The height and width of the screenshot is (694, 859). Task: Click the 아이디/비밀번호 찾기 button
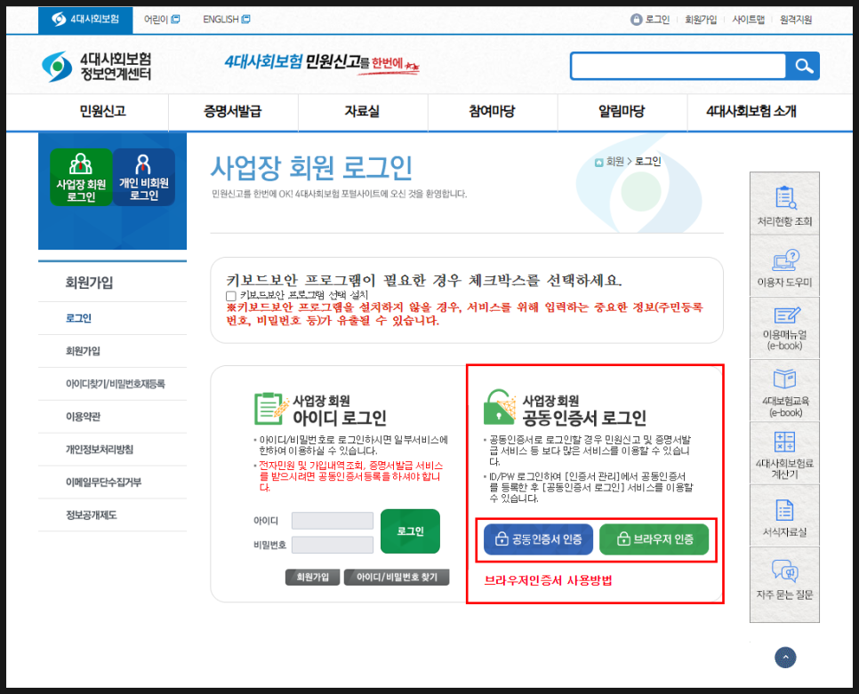(x=397, y=577)
